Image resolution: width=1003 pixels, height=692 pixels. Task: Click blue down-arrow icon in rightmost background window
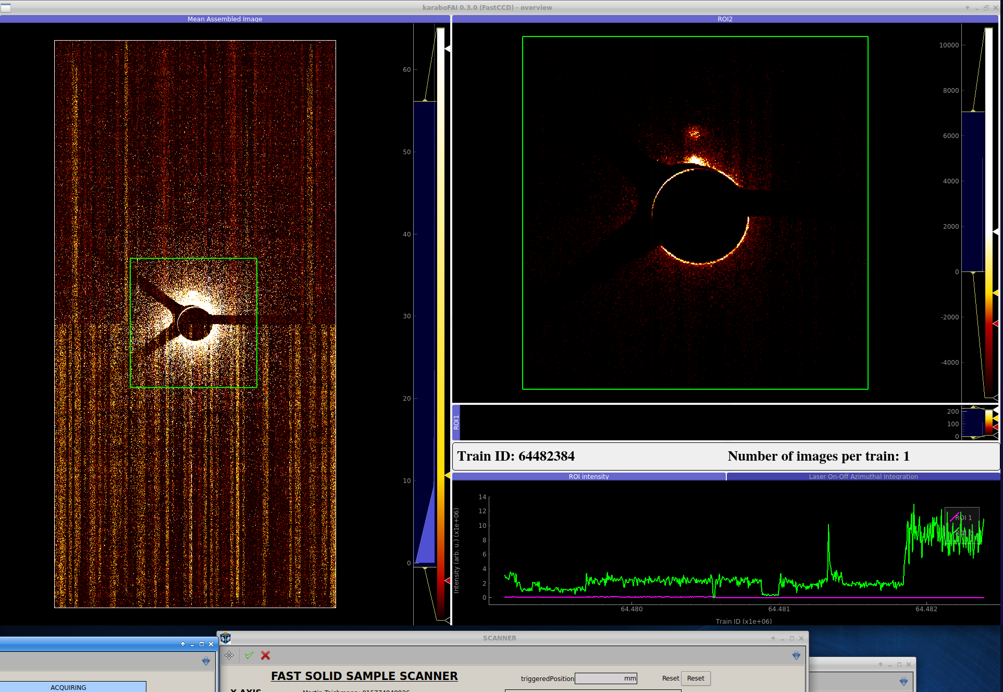click(x=903, y=681)
